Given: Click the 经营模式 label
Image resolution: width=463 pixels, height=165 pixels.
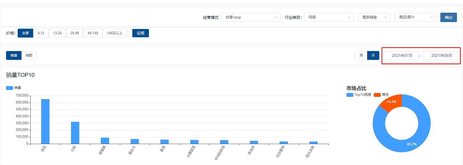Looking at the screenshot, I should [211, 17].
